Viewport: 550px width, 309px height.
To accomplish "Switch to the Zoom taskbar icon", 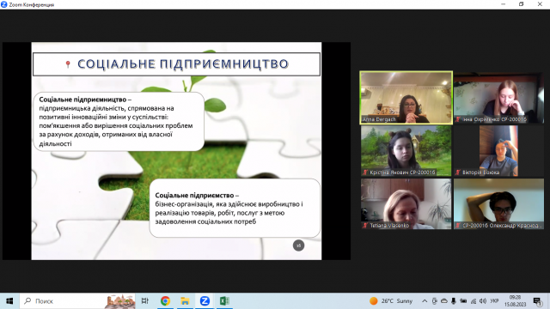I will point(205,301).
